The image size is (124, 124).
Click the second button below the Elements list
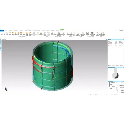(x=114, y=66)
